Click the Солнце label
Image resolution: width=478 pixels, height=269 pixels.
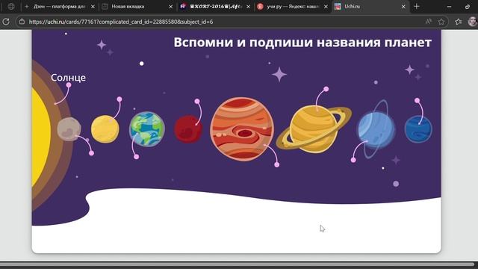68,78
